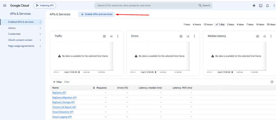
Task: Explore Median latency chart data icon
Action: tap(264, 36)
